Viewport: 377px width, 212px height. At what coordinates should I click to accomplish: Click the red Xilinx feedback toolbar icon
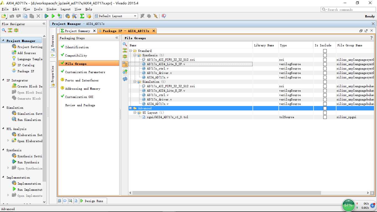pos(164,16)
